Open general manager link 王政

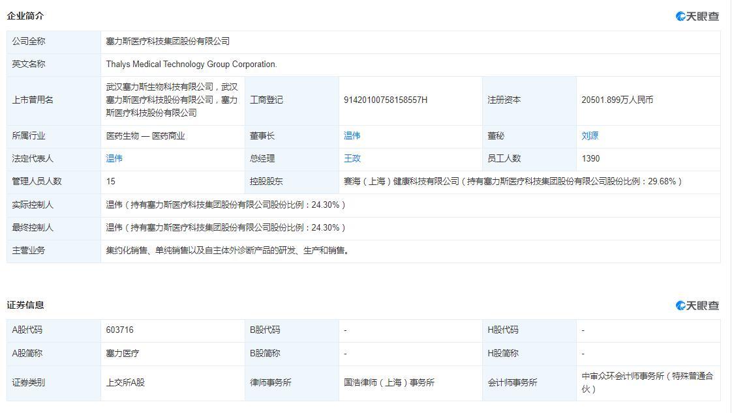(352, 158)
